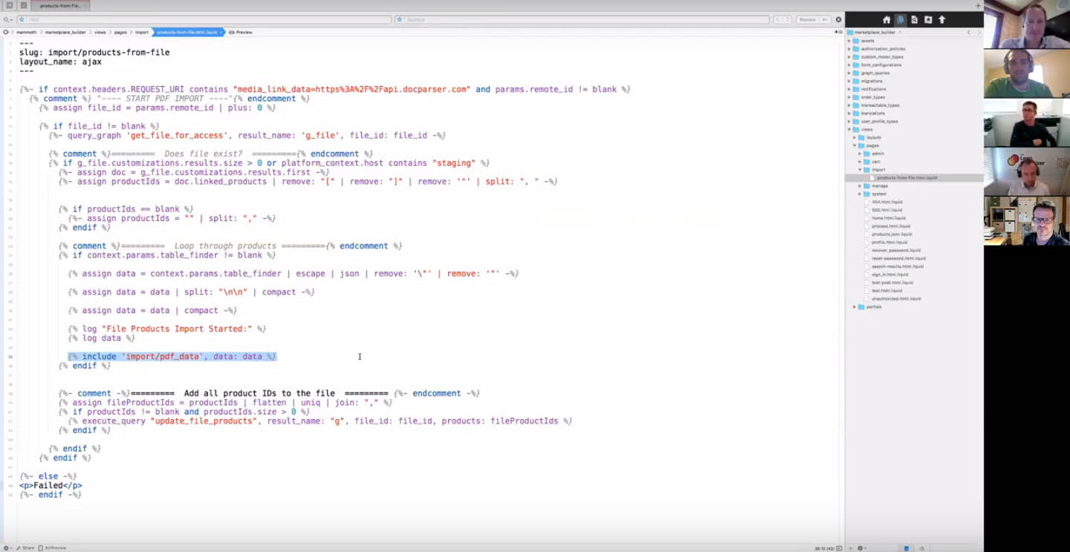Image resolution: width=1070 pixels, height=552 pixels.
Task: Click the upload arrow icon in sidebar
Action: click(x=942, y=20)
